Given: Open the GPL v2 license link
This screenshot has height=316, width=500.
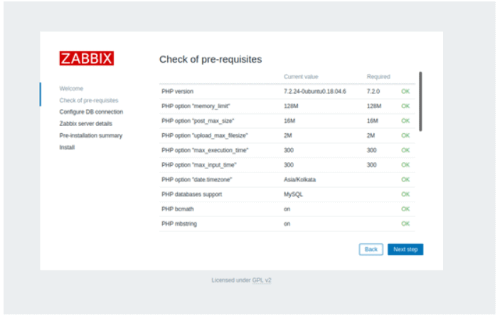Looking at the screenshot, I should [262, 280].
